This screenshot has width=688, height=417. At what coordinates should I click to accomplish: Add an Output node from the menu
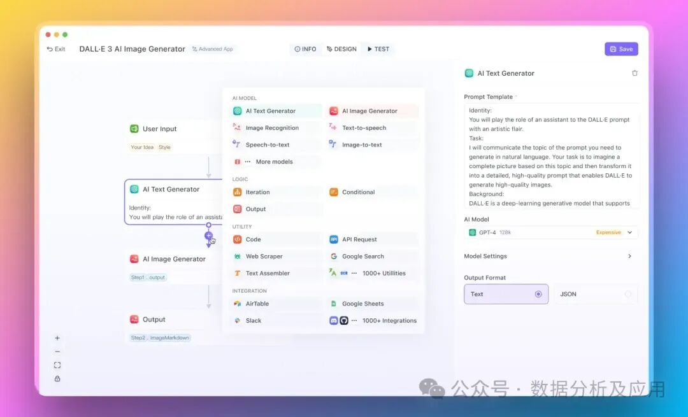pyautogui.click(x=276, y=209)
